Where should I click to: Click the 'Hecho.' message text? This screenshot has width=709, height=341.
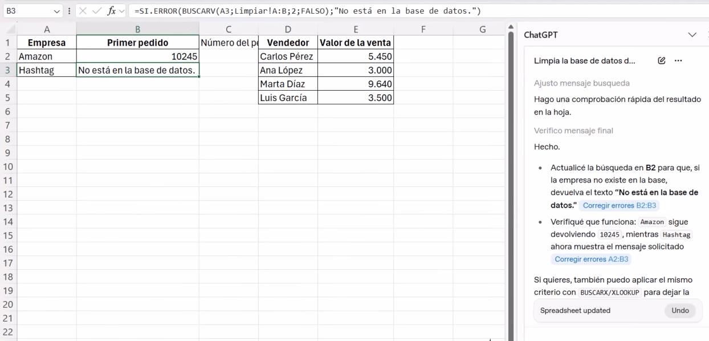click(x=547, y=147)
